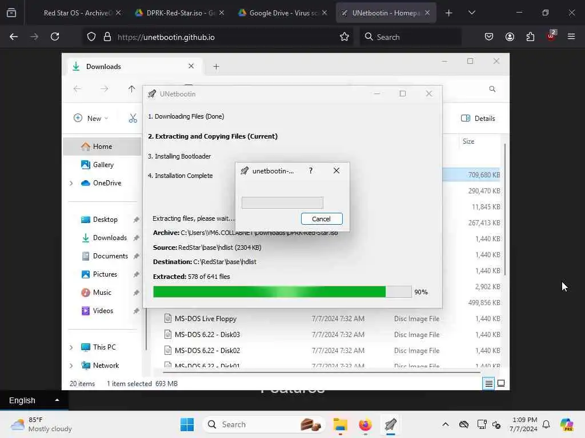Click the UNetbootin taskbar icon
This screenshot has height=438, width=585.
pyautogui.click(x=390, y=424)
